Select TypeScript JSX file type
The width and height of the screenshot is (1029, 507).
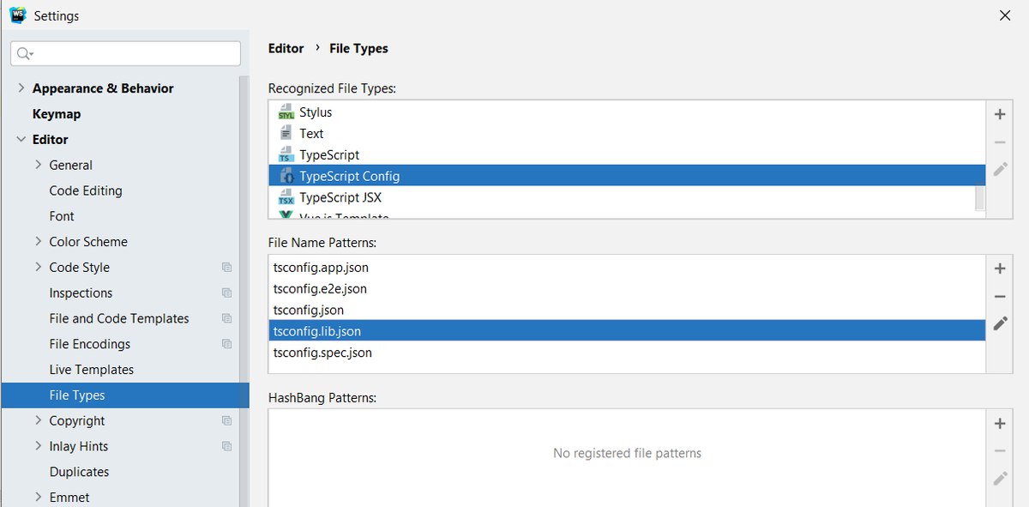340,197
